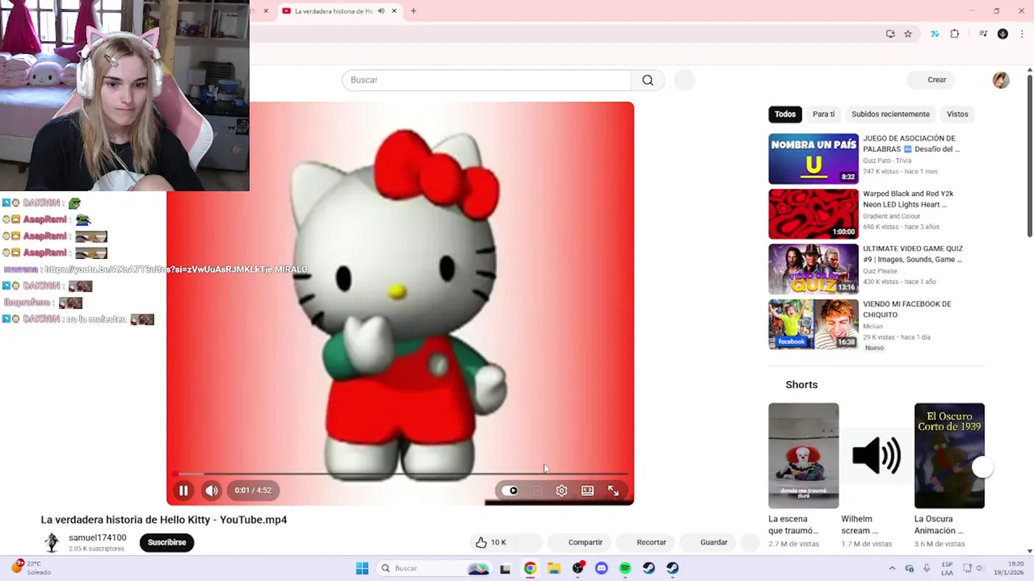Open the YouTube account avatar menu
The height and width of the screenshot is (581, 1034).
(x=1001, y=80)
